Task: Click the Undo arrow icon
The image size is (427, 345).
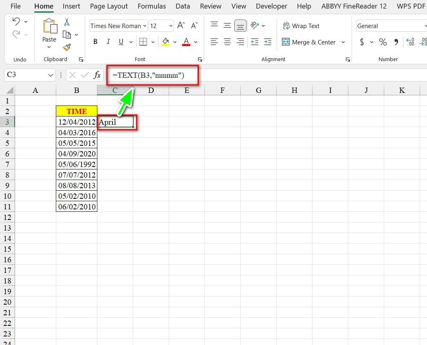Action: [x=16, y=21]
